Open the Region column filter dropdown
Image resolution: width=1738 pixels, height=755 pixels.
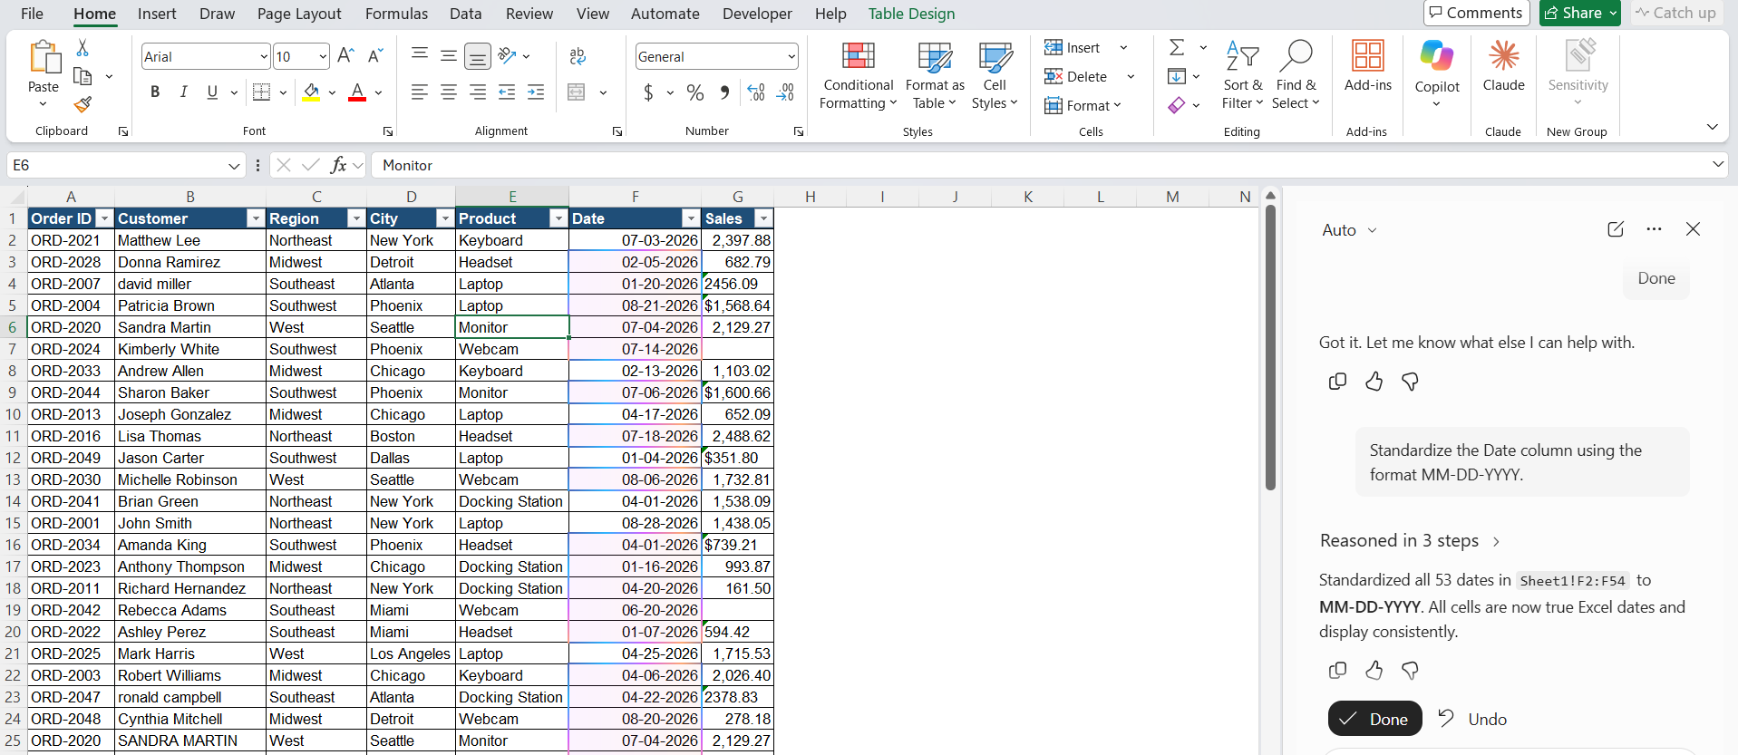click(355, 218)
